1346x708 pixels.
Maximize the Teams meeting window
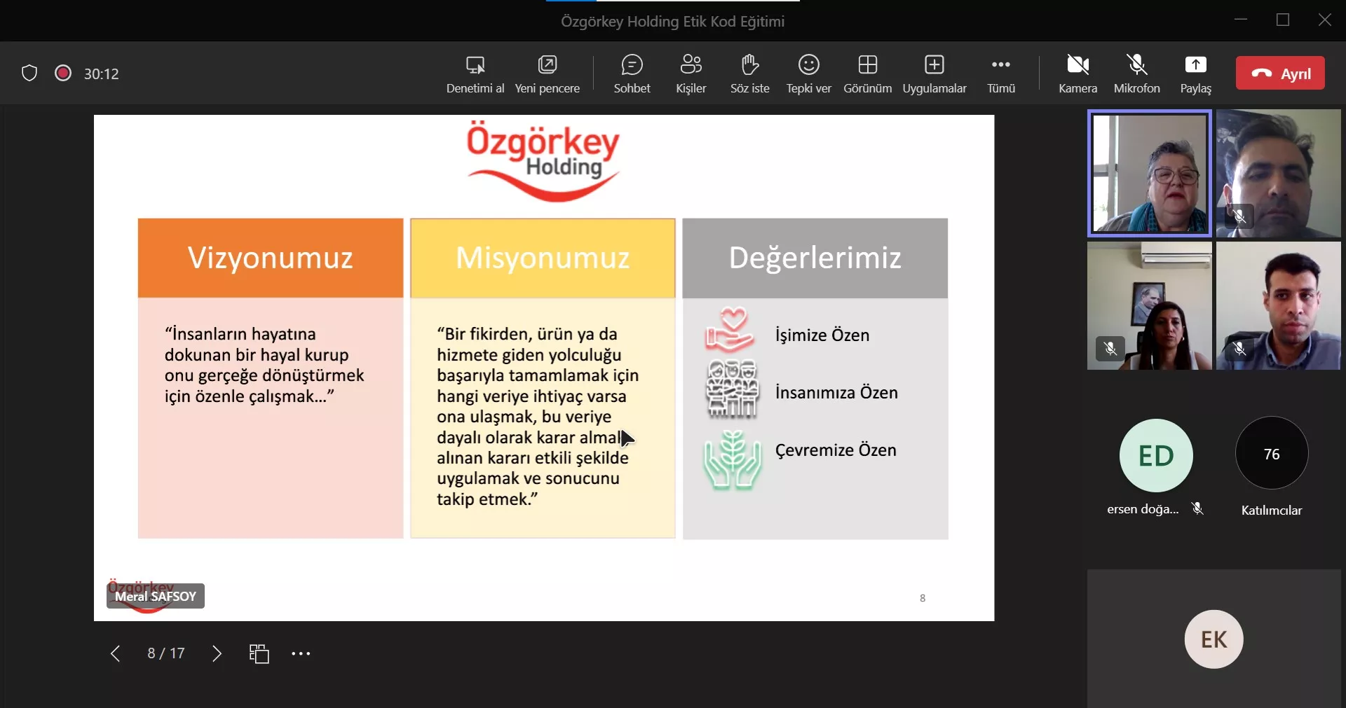1283,20
